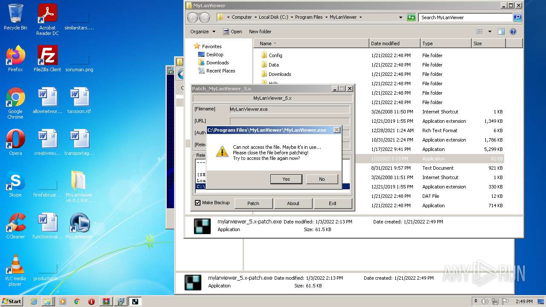The height and width of the screenshot is (307, 546).
Task: Open Opera desktop shortcut
Action: coord(15,142)
